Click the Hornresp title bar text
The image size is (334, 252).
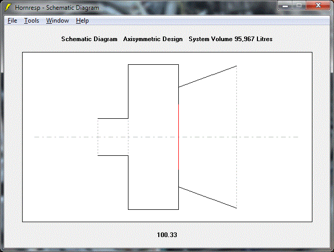click(x=57, y=8)
